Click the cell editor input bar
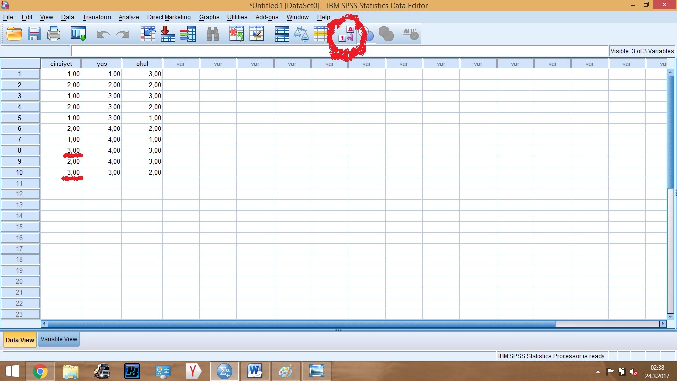Viewport: 677px width, 381px height. tap(339, 51)
